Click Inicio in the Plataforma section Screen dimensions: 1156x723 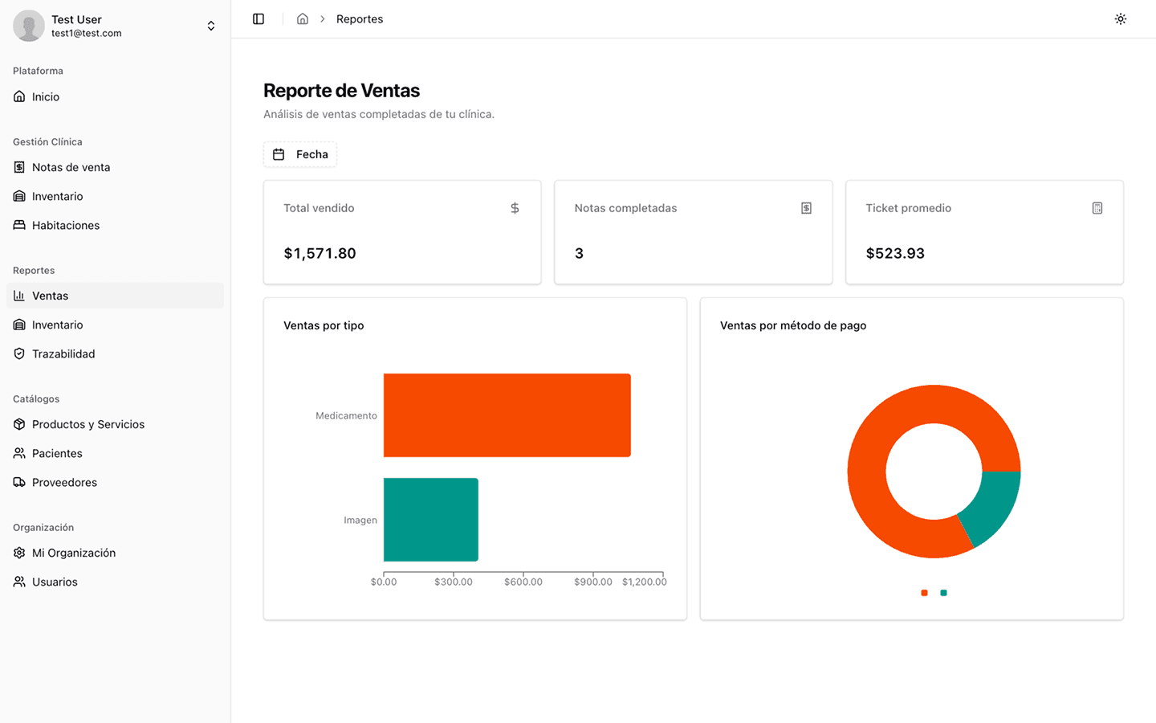[46, 96]
